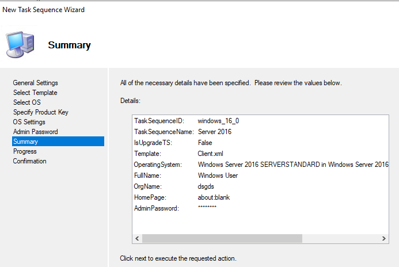
Task: Click the OperatingSystem label
Action: click(x=158, y=165)
